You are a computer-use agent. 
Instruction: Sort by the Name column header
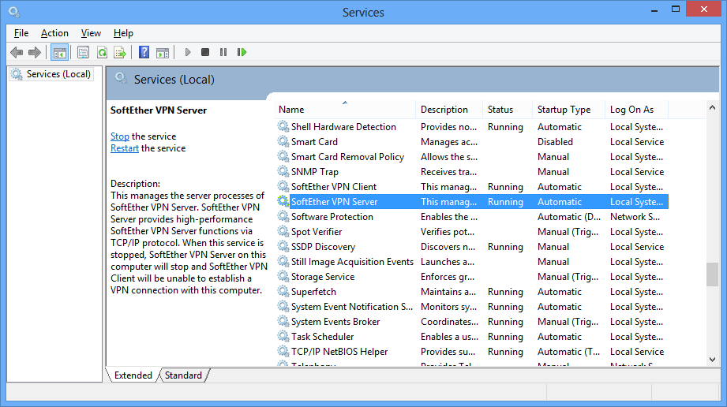(344, 110)
